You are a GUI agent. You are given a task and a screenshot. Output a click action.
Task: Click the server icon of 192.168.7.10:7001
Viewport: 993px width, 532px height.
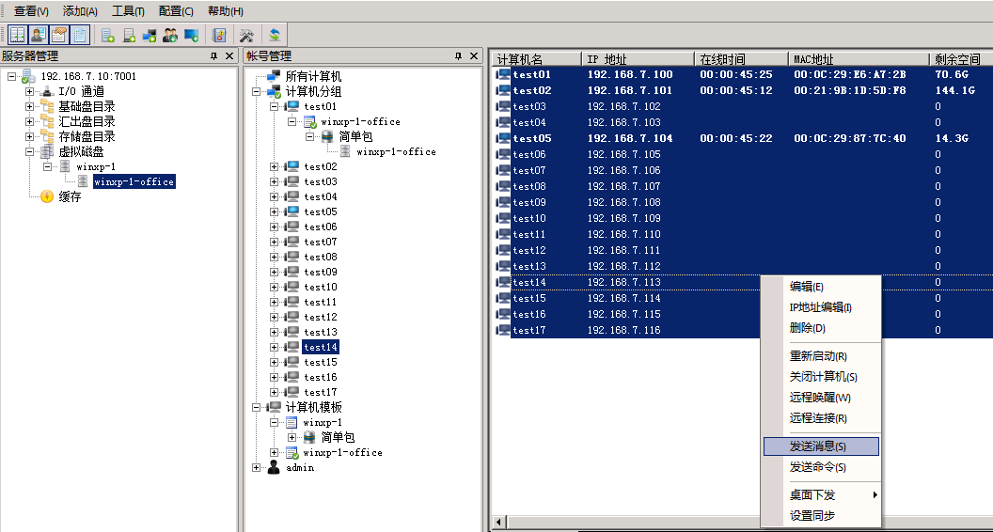pos(28,77)
